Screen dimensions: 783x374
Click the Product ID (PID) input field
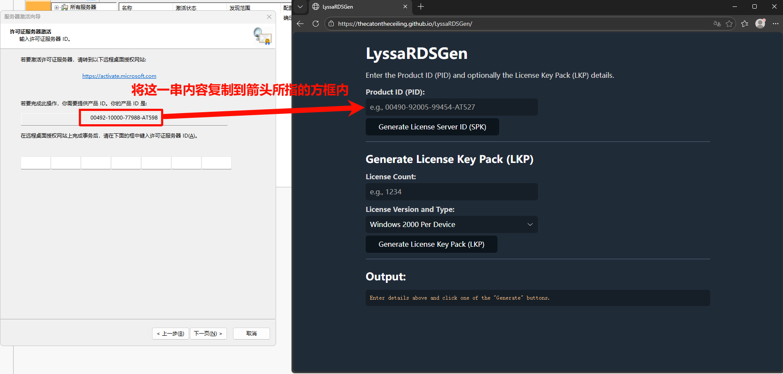(x=451, y=107)
